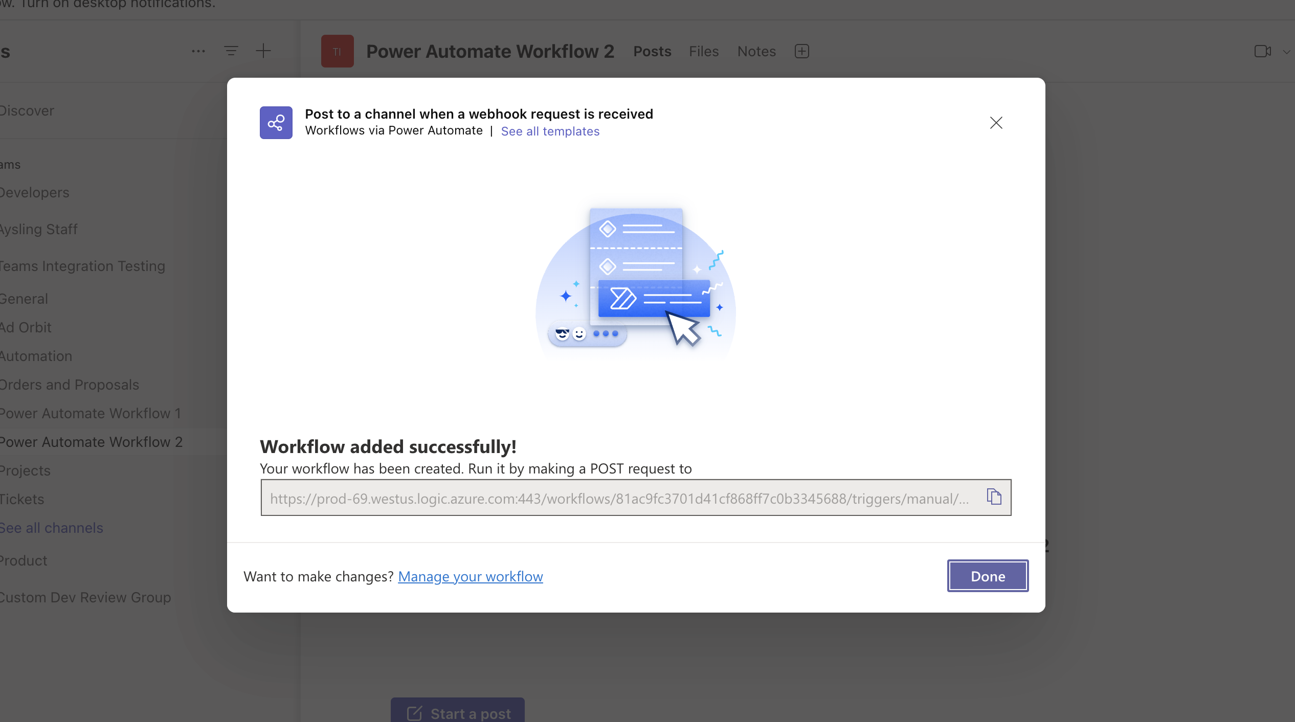This screenshot has width=1295, height=722.
Task: Add a tab with the plus square icon
Action: point(801,51)
